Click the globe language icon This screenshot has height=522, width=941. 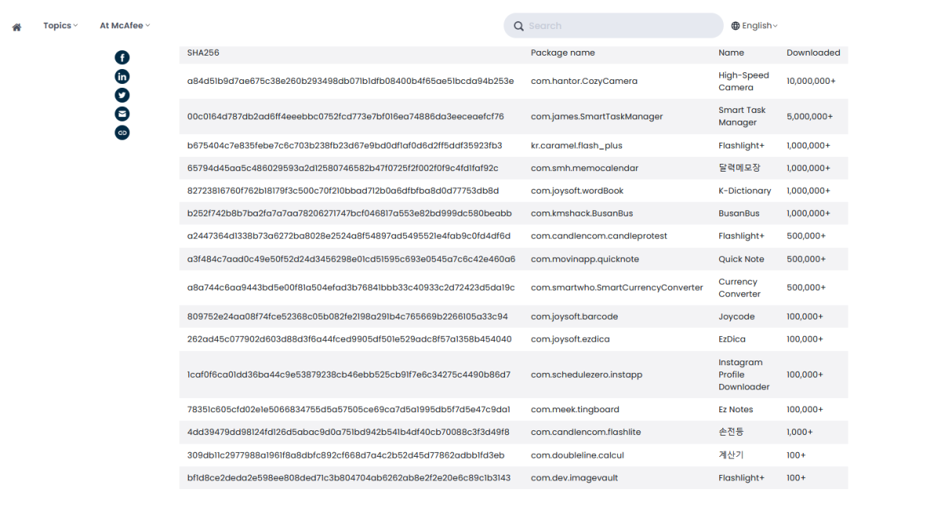click(736, 26)
